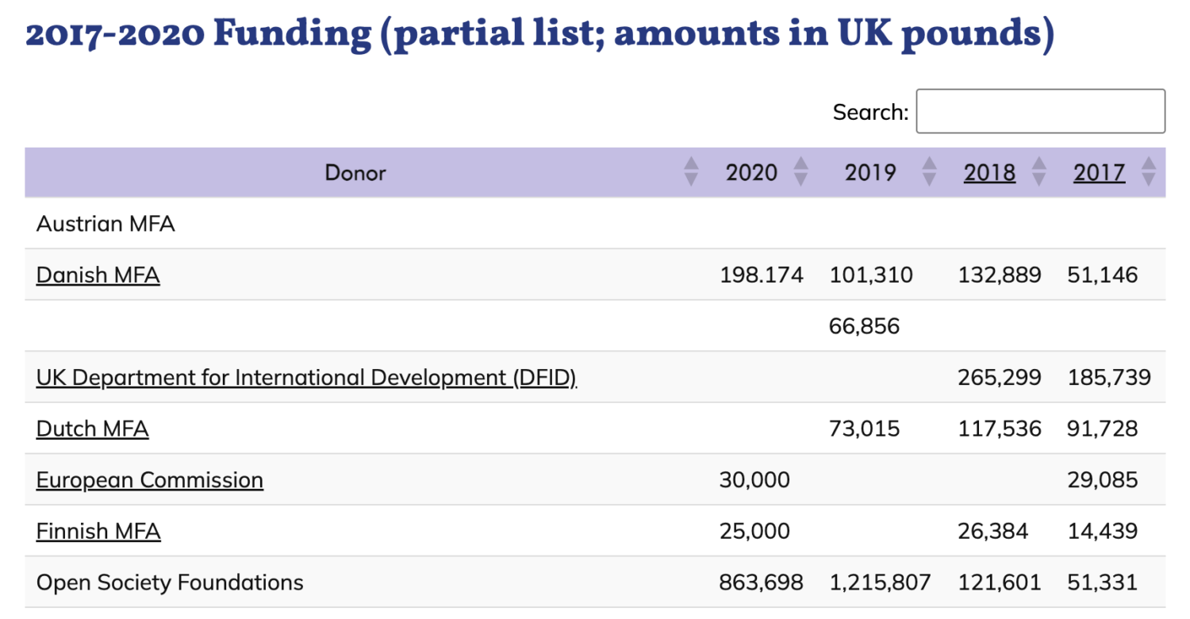Follow the Dutch MFA link
The width and height of the screenshot is (1190, 619).
[92, 429]
